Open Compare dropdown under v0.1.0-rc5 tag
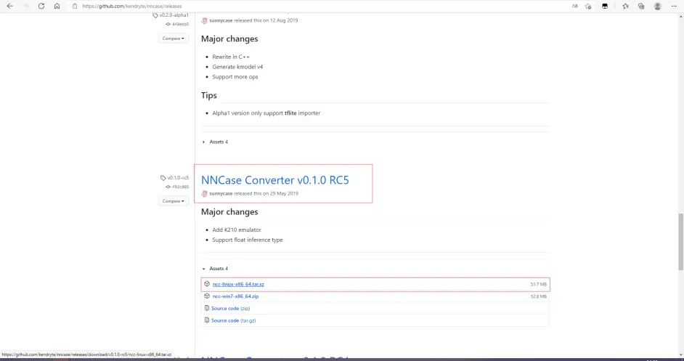The width and height of the screenshot is (684, 361). coord(174,201)
